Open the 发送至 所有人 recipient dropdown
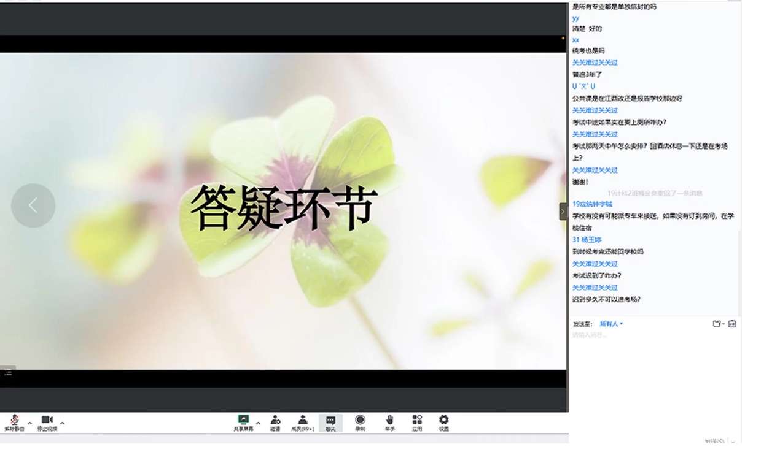 (611, 324)
